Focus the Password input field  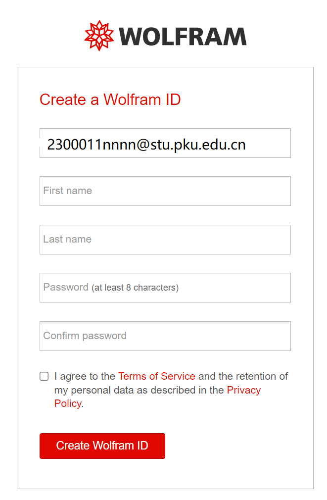165,288
